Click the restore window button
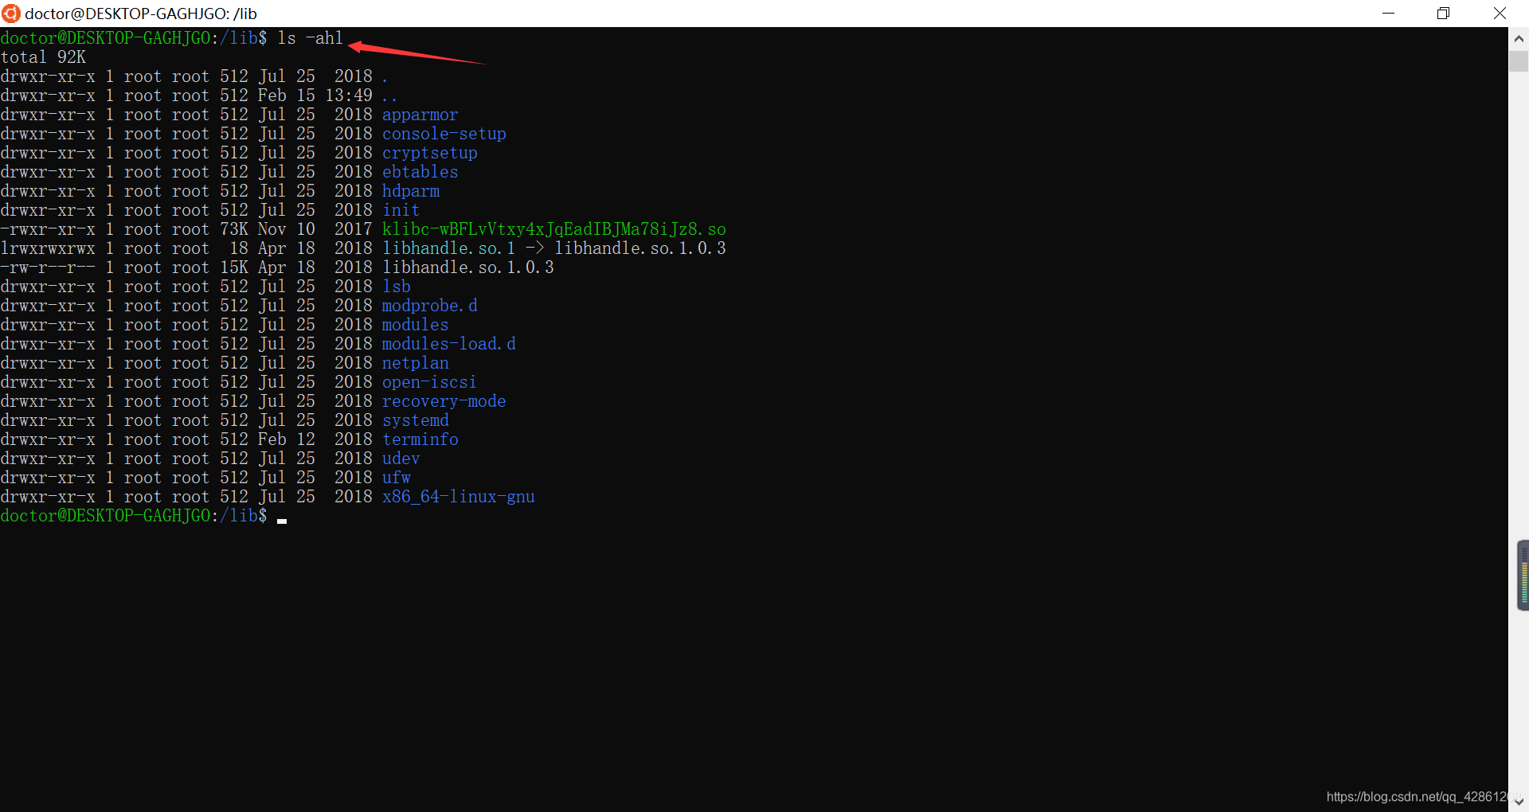This screenshot has height=812, width=1529. point(1443,13)
